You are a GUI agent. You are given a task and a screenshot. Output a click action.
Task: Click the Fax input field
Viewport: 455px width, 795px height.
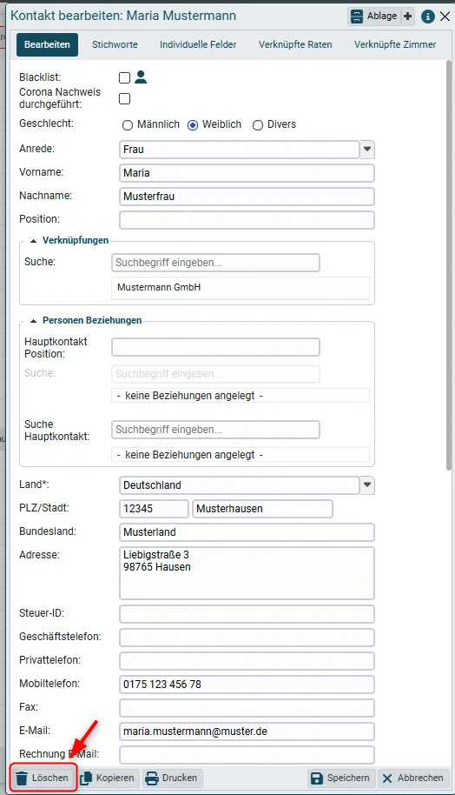(247, 708)
